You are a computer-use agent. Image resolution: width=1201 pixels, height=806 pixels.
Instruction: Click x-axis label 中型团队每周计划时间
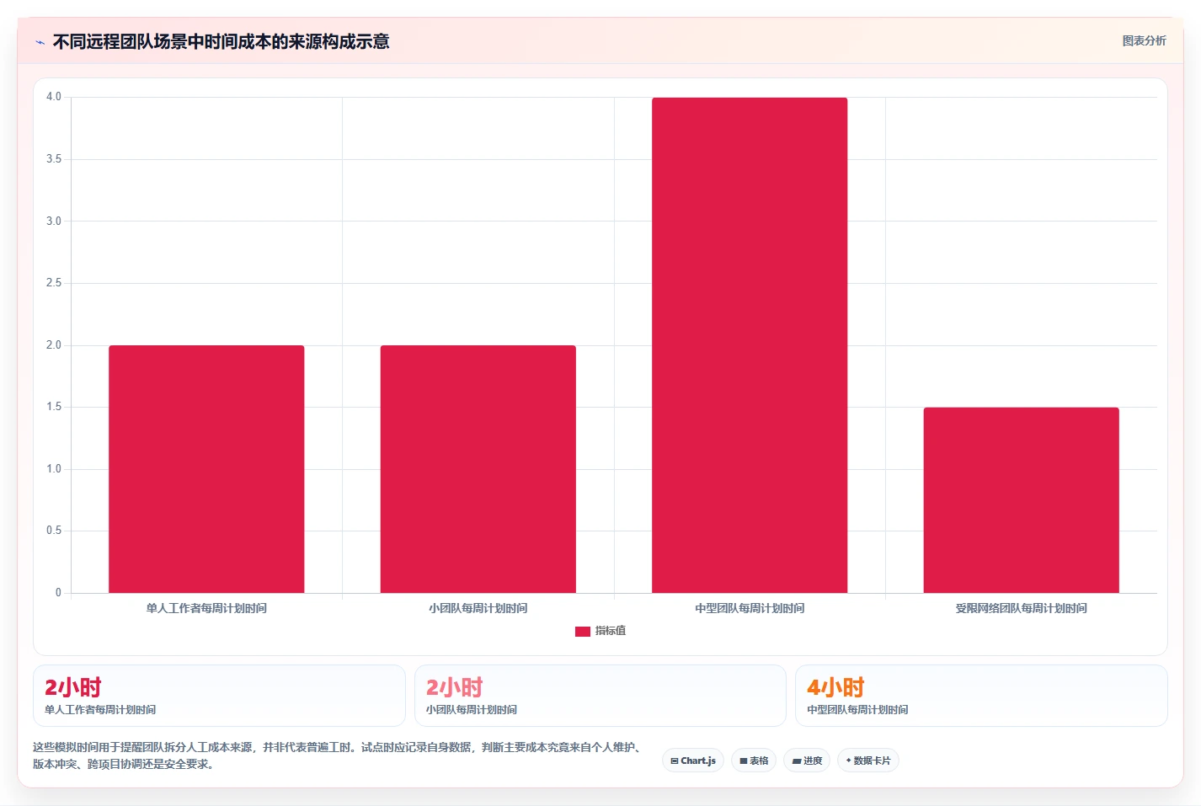pyautogui.click(x=750, y=608)
